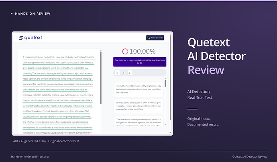Click essay line 'impressive collection but limited practical value'
This screenshot has width=277, height=162.
(x=58, y=95)
